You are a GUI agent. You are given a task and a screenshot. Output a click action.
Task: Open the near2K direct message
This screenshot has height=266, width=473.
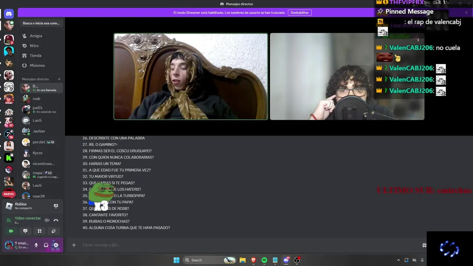41,196
